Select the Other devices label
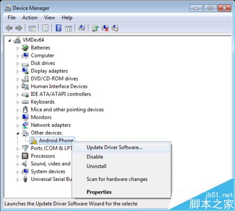235x211 pixels. [46, 133]
